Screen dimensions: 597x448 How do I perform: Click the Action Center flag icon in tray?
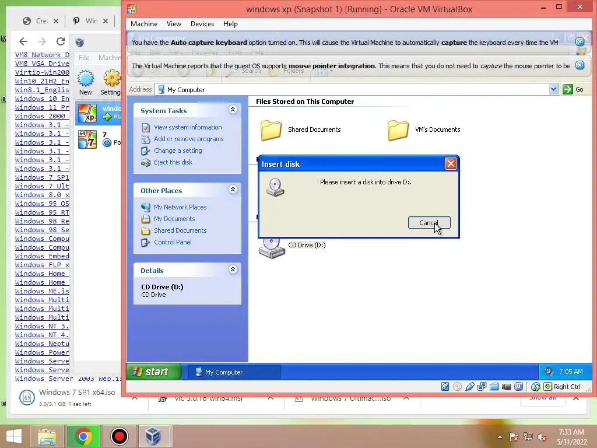514,437
